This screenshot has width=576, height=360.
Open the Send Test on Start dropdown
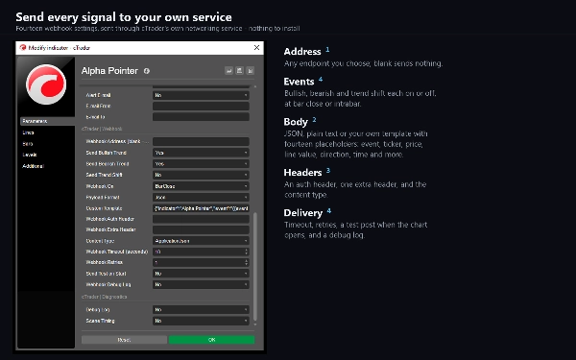[x=201, y=274]
